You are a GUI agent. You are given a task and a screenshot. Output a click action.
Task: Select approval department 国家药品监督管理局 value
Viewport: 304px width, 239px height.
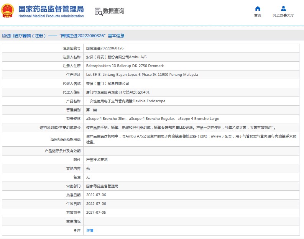[x=102, y=186]
